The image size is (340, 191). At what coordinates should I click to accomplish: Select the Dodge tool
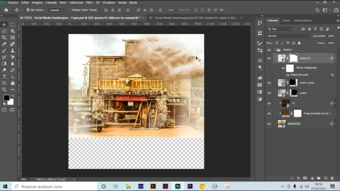[x=4, y=70]
